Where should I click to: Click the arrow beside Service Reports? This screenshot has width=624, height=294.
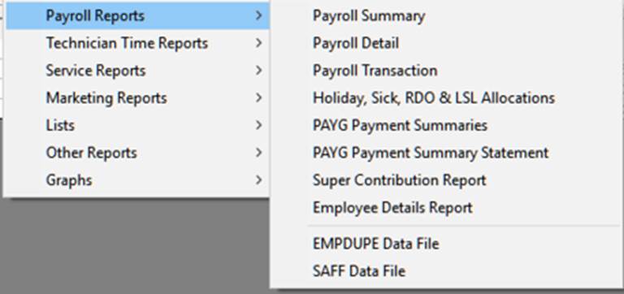(x=259, y=71)
